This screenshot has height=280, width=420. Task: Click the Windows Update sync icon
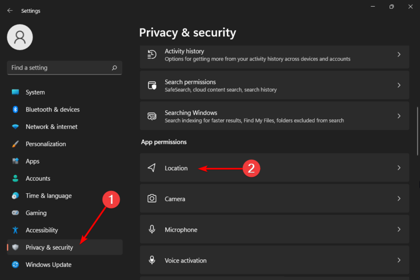click(15, 264)
